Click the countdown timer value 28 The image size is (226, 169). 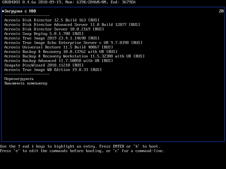point(221,11)
